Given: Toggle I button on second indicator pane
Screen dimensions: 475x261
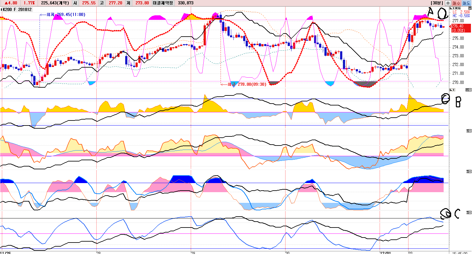Looking at the screenshot, I should [x=454, y=90].
